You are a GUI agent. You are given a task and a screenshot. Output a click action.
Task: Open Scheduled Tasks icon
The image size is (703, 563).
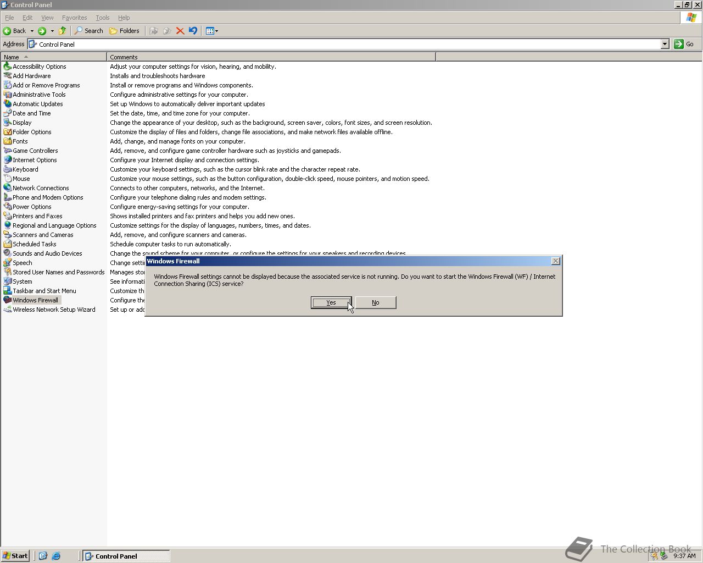(x=7, y=244)
